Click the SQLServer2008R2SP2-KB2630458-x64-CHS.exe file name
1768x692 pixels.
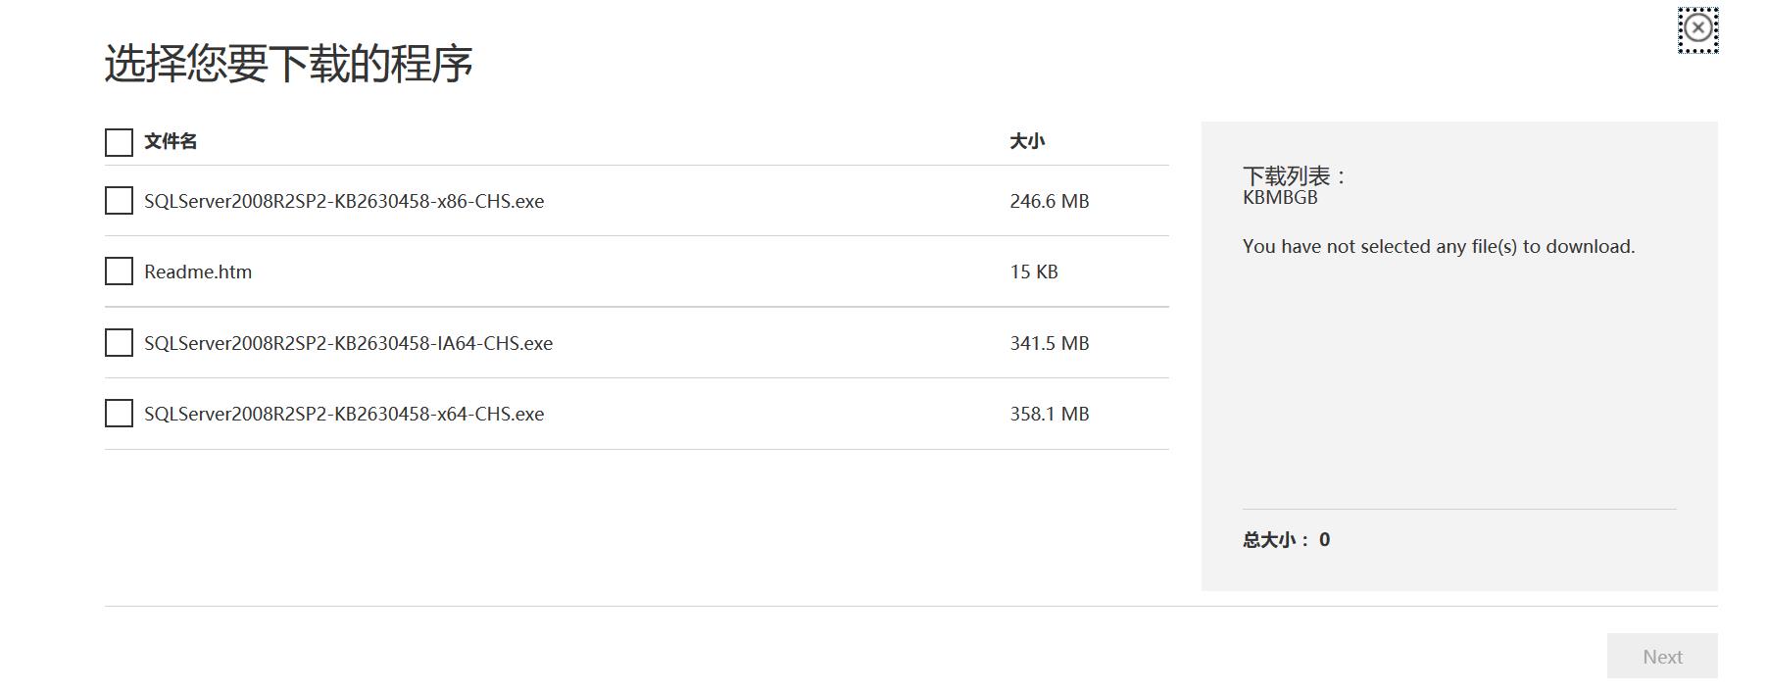click(x=344, y=414)
